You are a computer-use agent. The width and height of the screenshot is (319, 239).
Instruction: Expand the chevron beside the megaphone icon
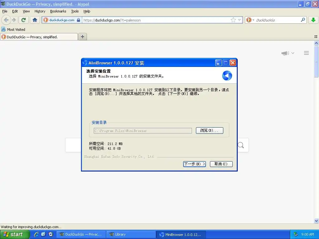click(293, 53)
